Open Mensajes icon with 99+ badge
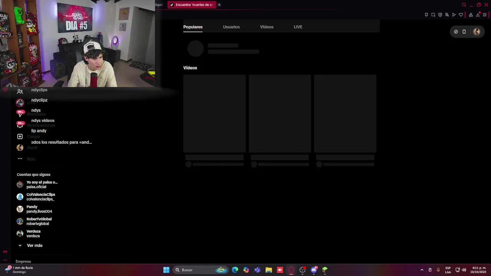The height and width of the screenshot is (276, 491). click(20, 113)
